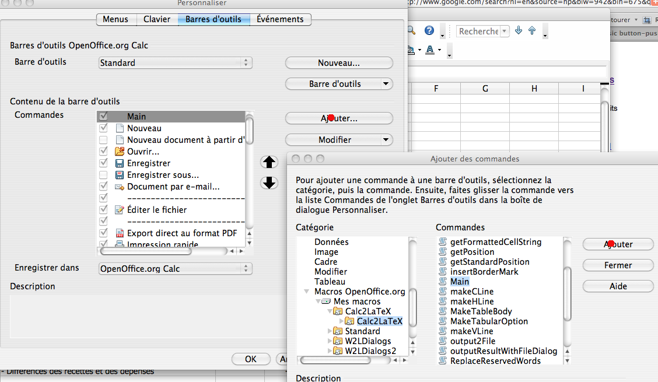
Task: Click the move up arrow button
Action: tap(269, 162)
